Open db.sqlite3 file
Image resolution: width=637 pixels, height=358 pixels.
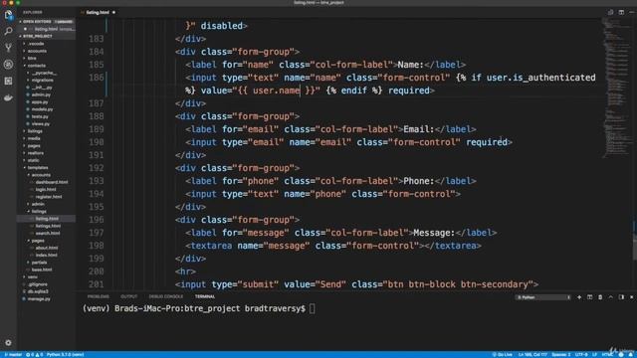point(38,291)
